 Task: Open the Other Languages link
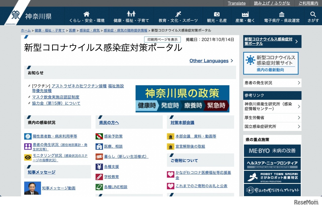209,61
